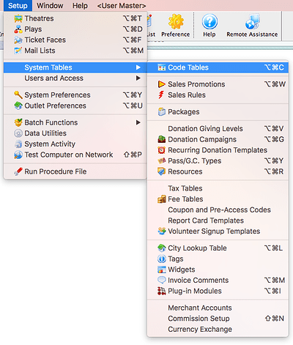Click the User Master label in menu bar

(x=122, y=6)
